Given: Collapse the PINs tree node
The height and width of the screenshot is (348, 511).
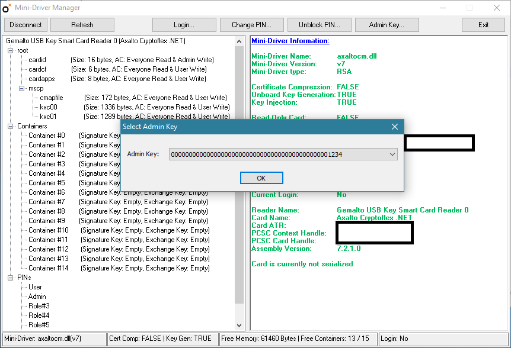Looking at the screenshot, I should (11, 278).
